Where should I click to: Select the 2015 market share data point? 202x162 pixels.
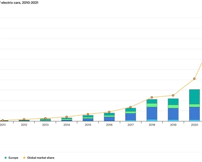88,114
